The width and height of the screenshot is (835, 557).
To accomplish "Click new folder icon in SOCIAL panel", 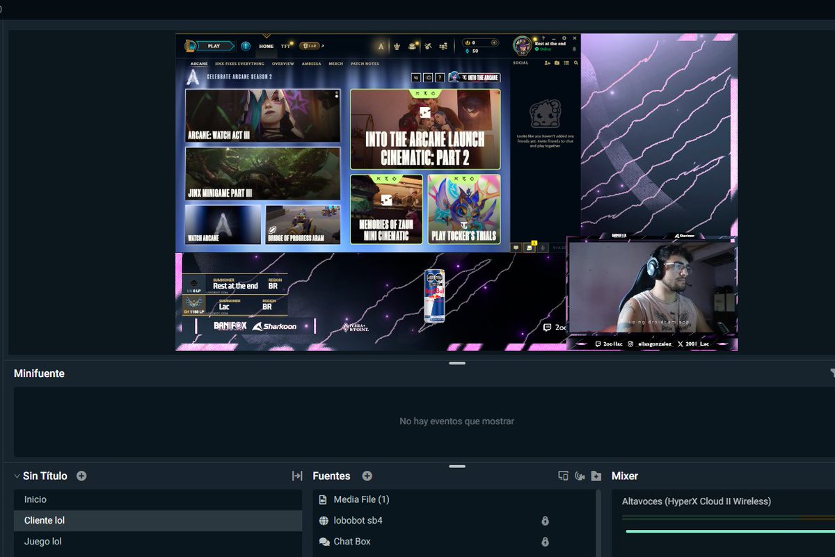I will point(557,63).
